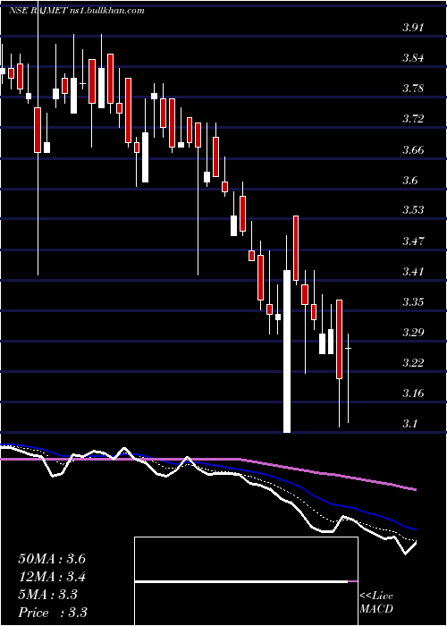Click the tall white candle reaching 3.1
Screen dimensions: 447x626
tap(287, 351)
